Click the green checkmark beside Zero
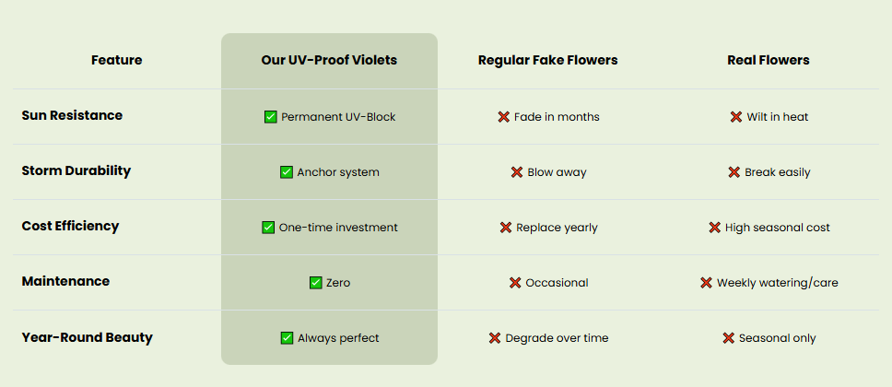Screen dimensions: 892x387 coord(316,283)
